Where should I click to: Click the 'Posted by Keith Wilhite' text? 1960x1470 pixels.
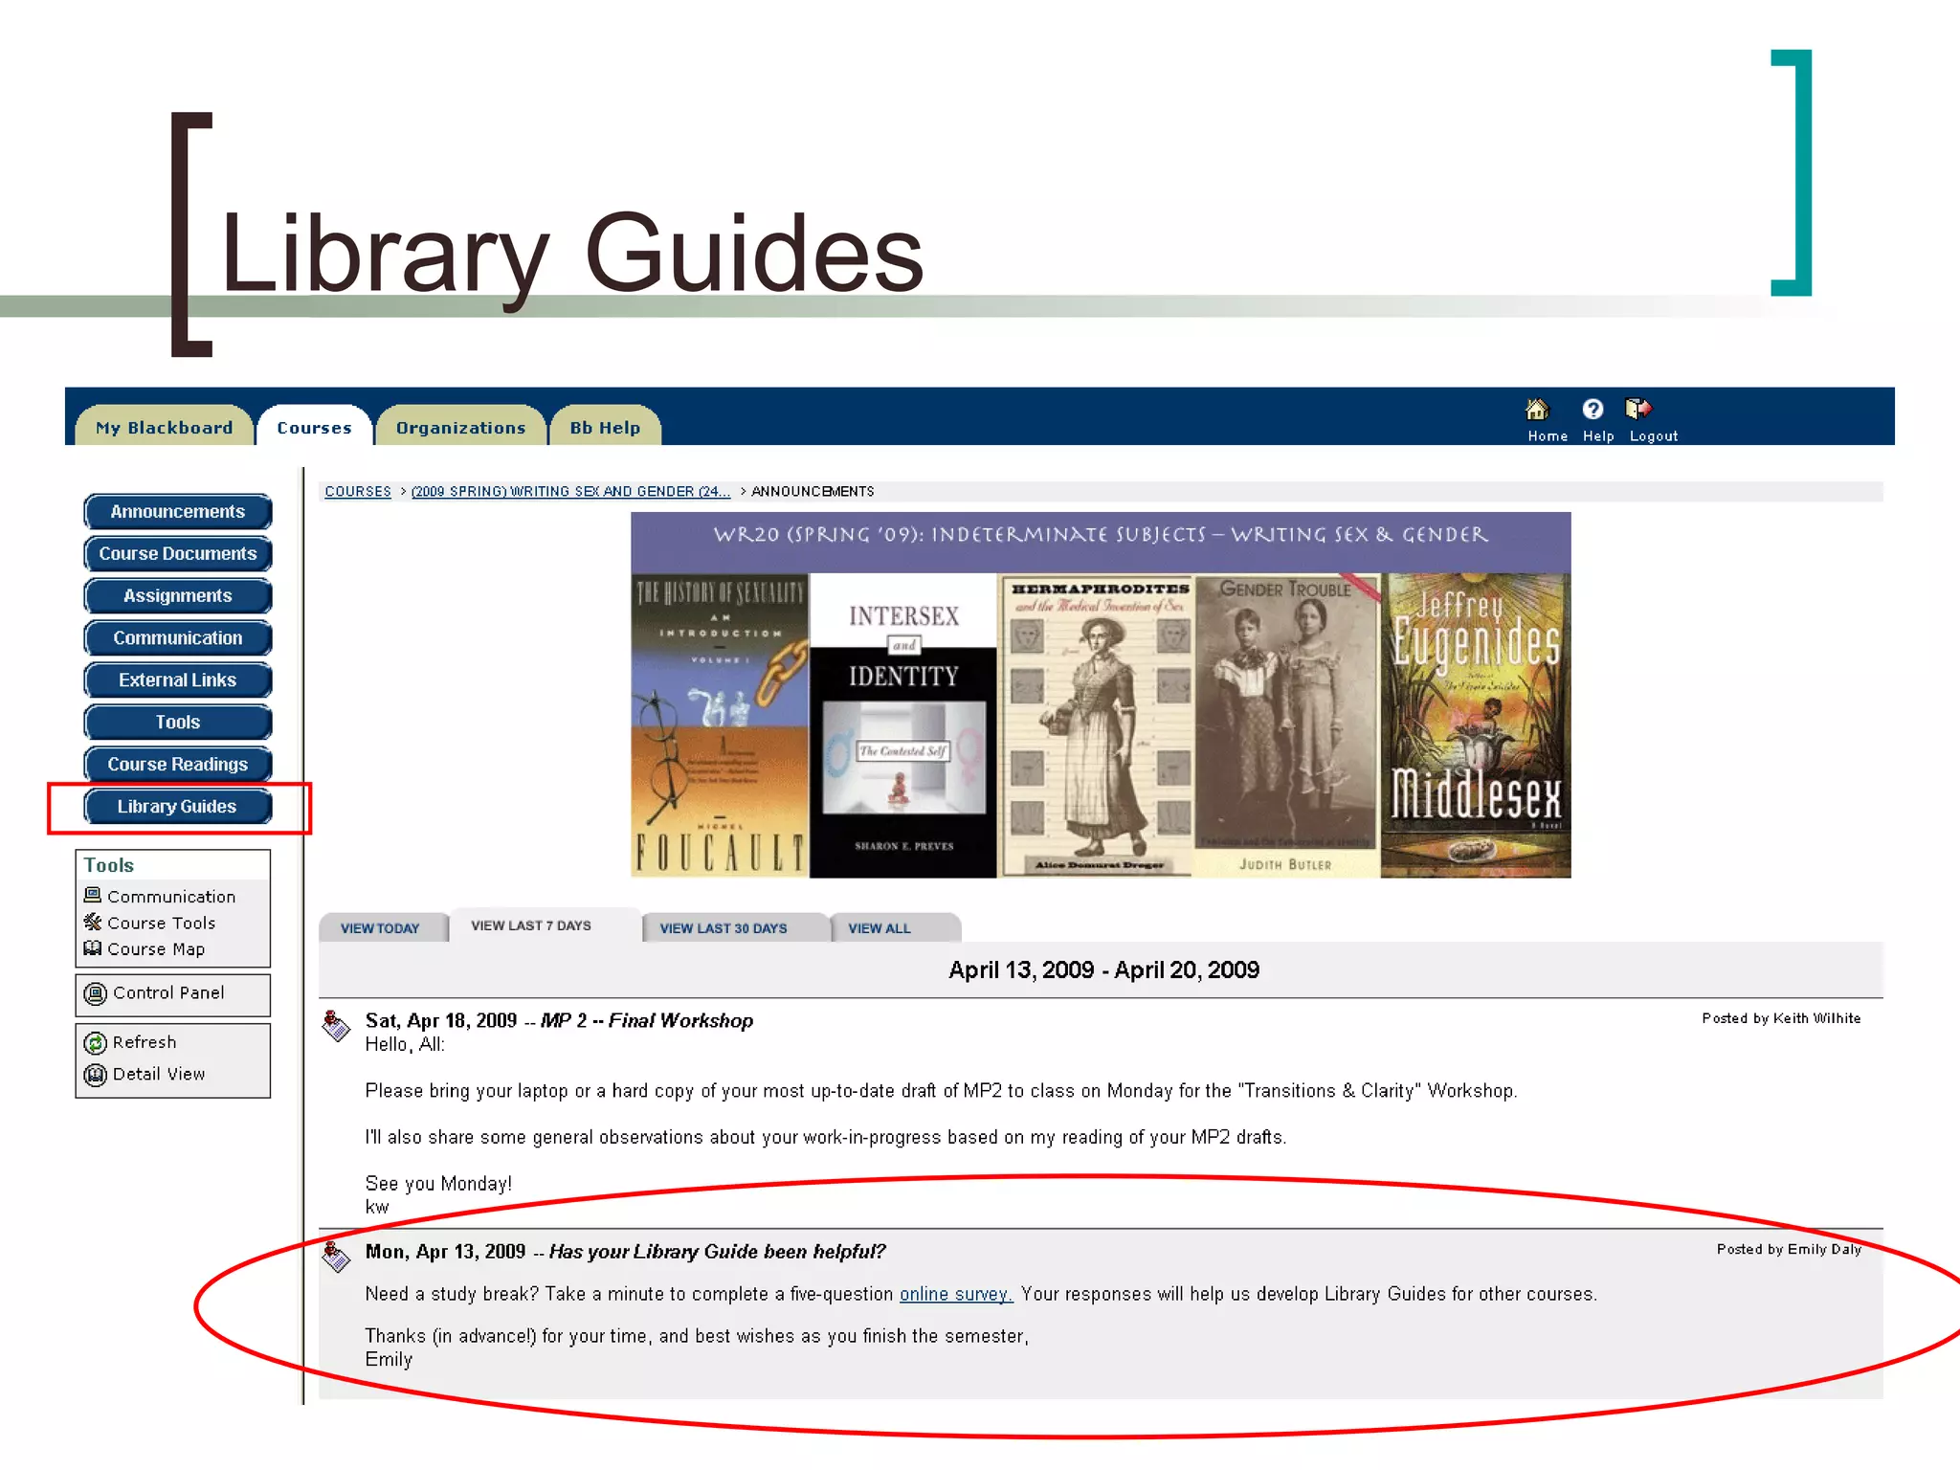point(1781,1018)
